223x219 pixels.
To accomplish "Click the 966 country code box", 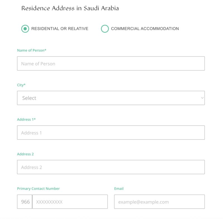I will (x=25, y=202).
